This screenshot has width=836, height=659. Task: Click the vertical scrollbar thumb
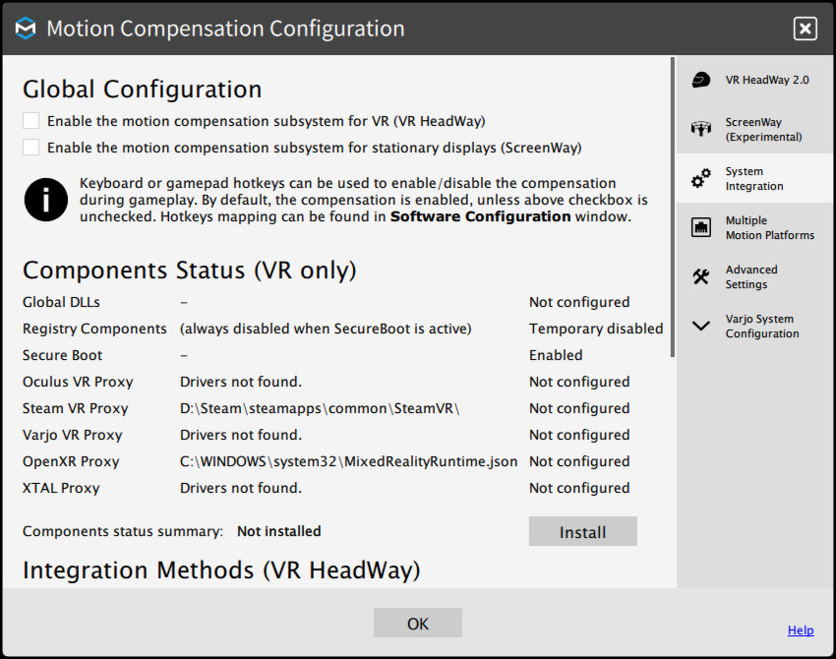click(x=673, y=207)
